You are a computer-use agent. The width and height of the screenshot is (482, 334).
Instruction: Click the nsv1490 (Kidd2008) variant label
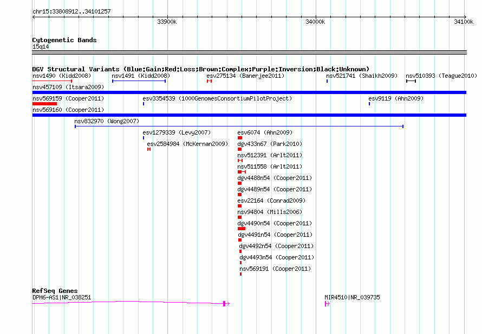click(x=62, y=76)
